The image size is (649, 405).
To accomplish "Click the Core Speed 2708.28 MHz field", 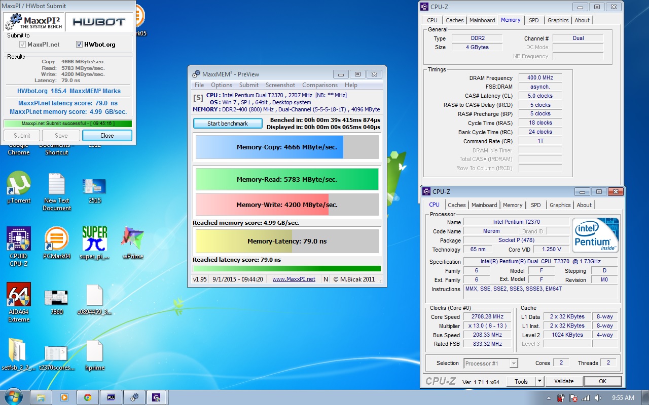I will tap(487, 317).
